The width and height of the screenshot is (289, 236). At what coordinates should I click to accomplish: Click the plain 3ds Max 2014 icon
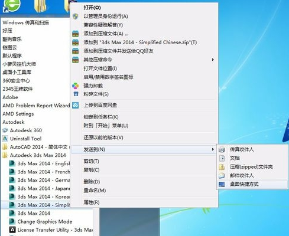[12, 213]
